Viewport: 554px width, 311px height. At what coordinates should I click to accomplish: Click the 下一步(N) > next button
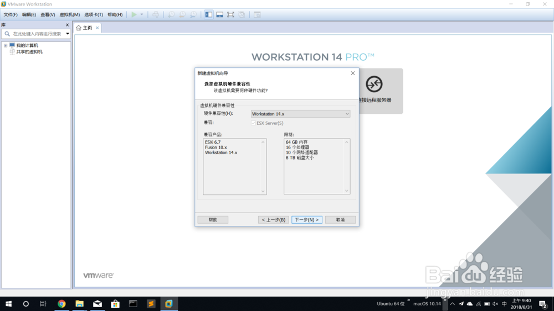[x=307, y=220]
